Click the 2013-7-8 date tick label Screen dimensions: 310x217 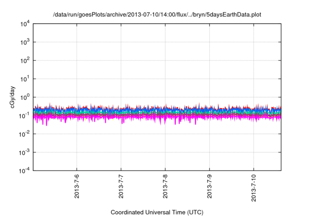pyautogui.click(x=165, y=186)
